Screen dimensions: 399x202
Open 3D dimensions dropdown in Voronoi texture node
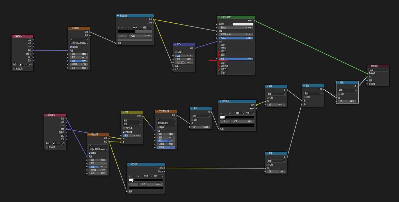tap(166, 120)
